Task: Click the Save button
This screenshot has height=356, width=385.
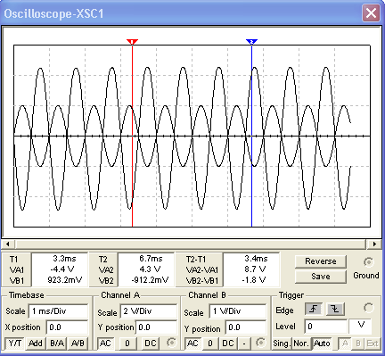Action: coord(321,277)
